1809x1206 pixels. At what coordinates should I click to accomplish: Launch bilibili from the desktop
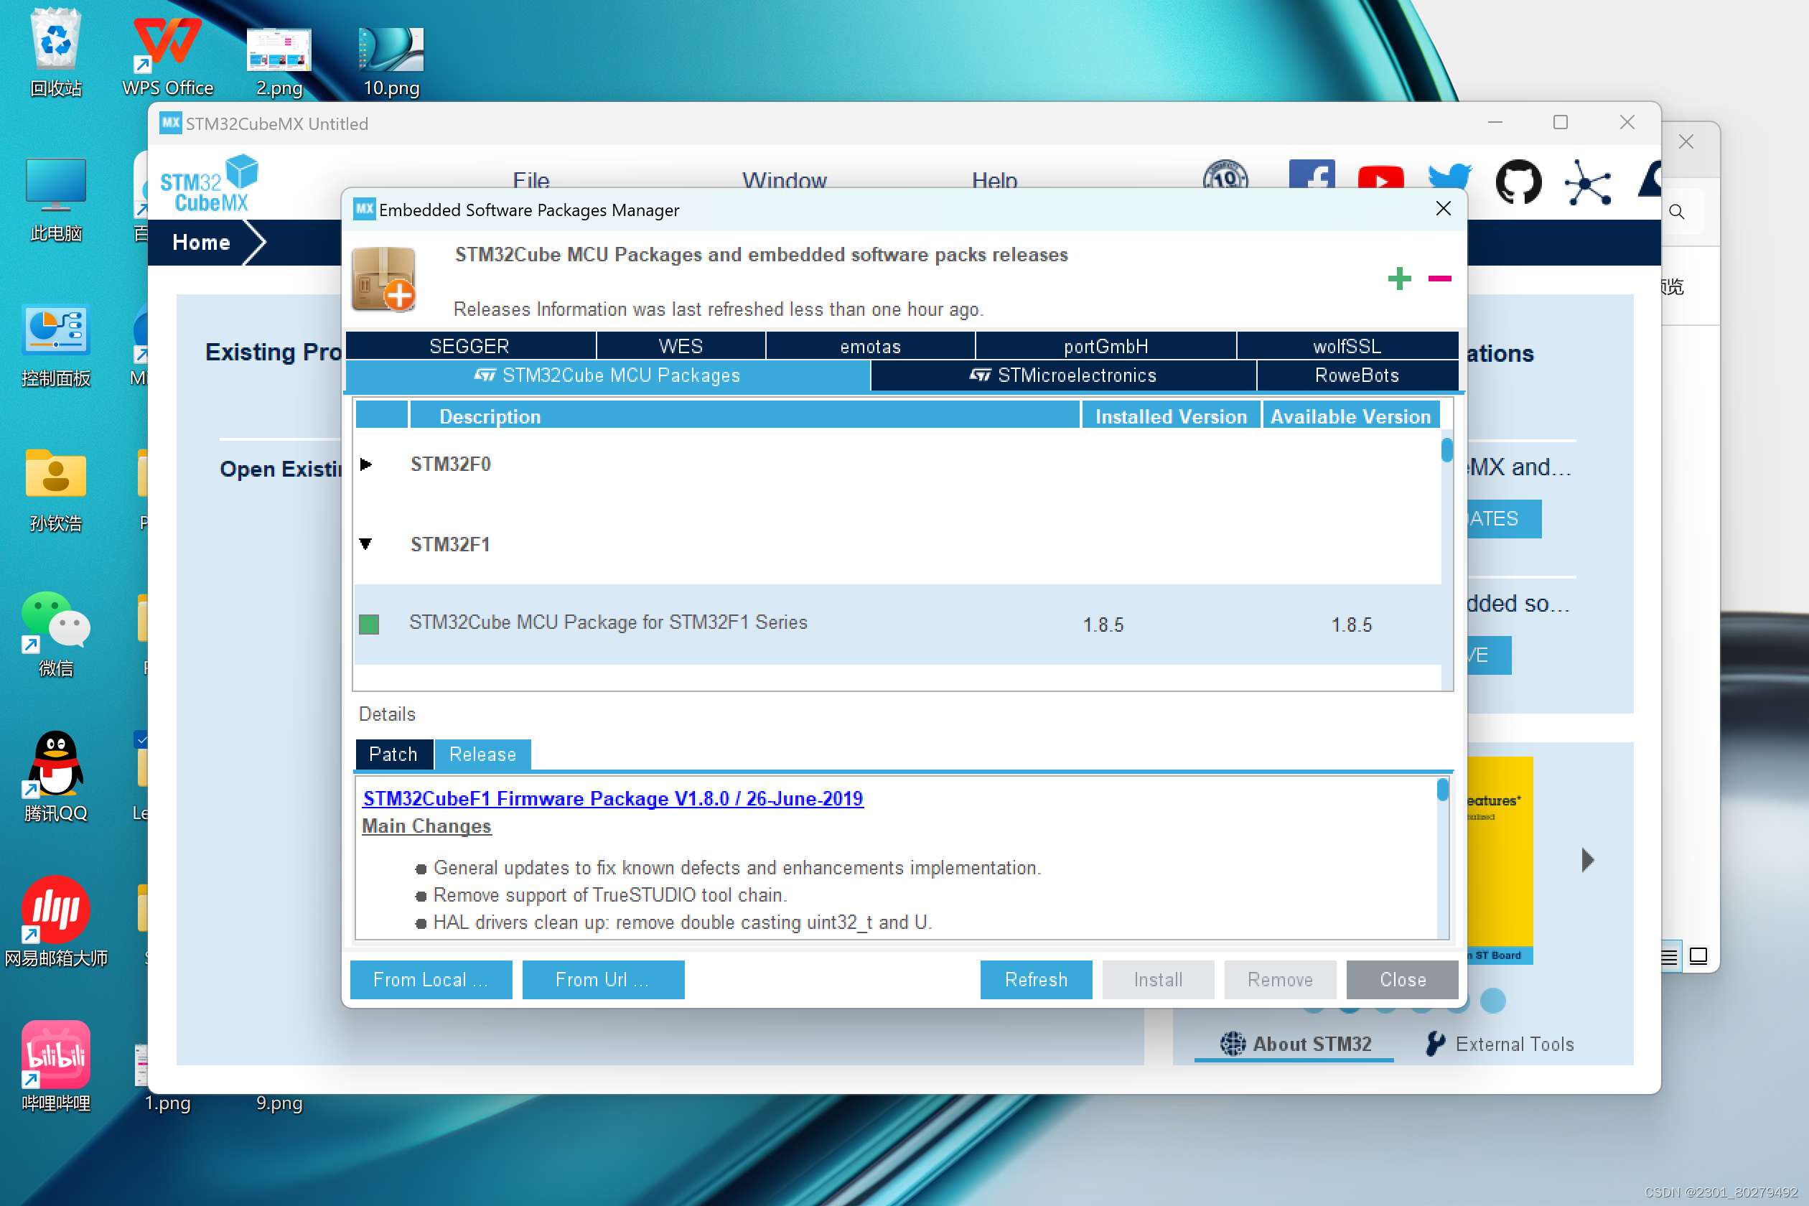(55, 1054)
